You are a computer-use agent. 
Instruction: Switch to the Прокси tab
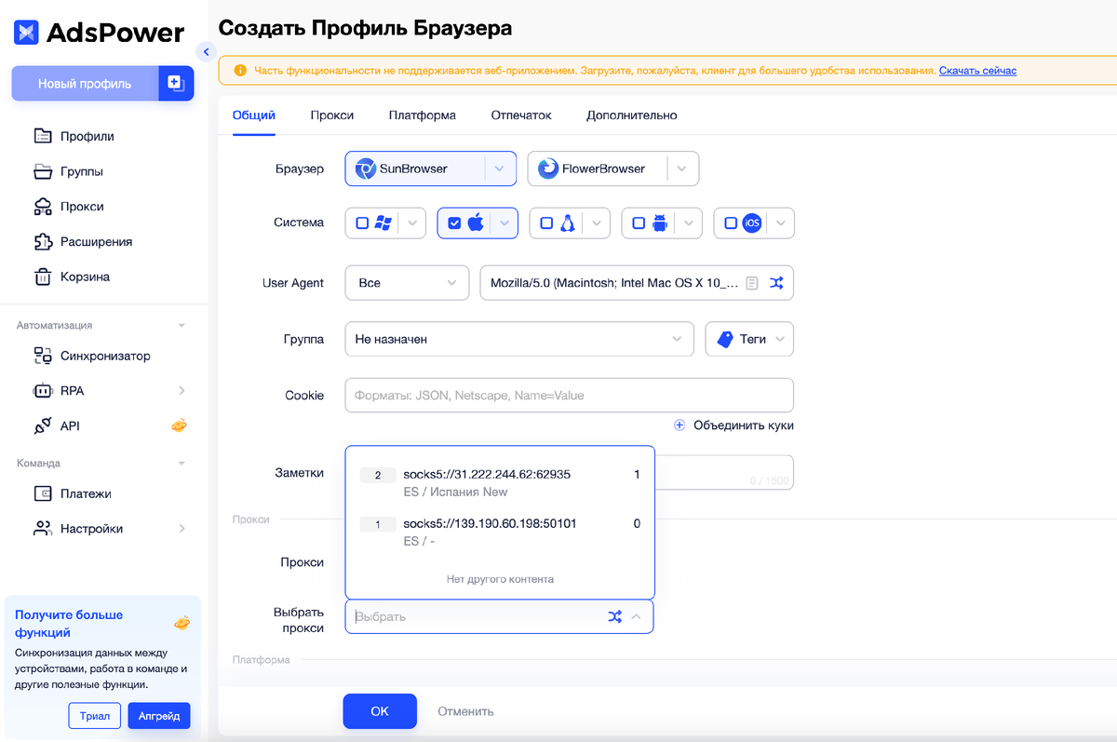332,115
